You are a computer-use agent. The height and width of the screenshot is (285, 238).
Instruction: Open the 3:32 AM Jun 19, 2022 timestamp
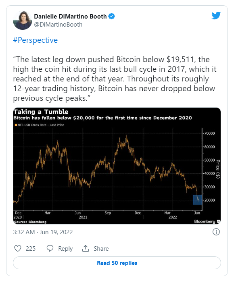pyautogui.click(x=43, y=232)
